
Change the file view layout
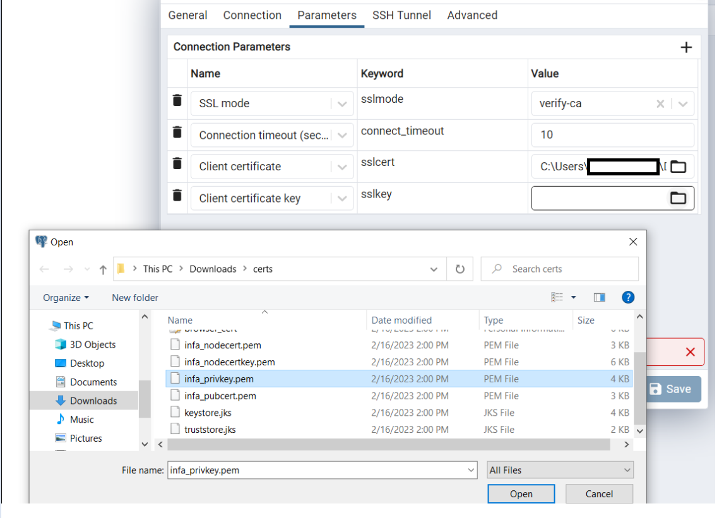[557, 297]
